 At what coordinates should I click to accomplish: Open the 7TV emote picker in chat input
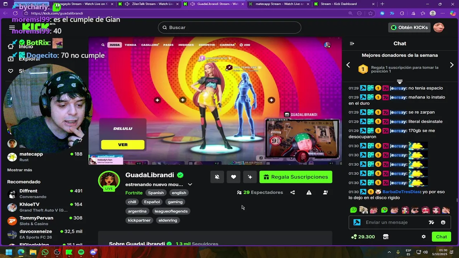[431, 223]
